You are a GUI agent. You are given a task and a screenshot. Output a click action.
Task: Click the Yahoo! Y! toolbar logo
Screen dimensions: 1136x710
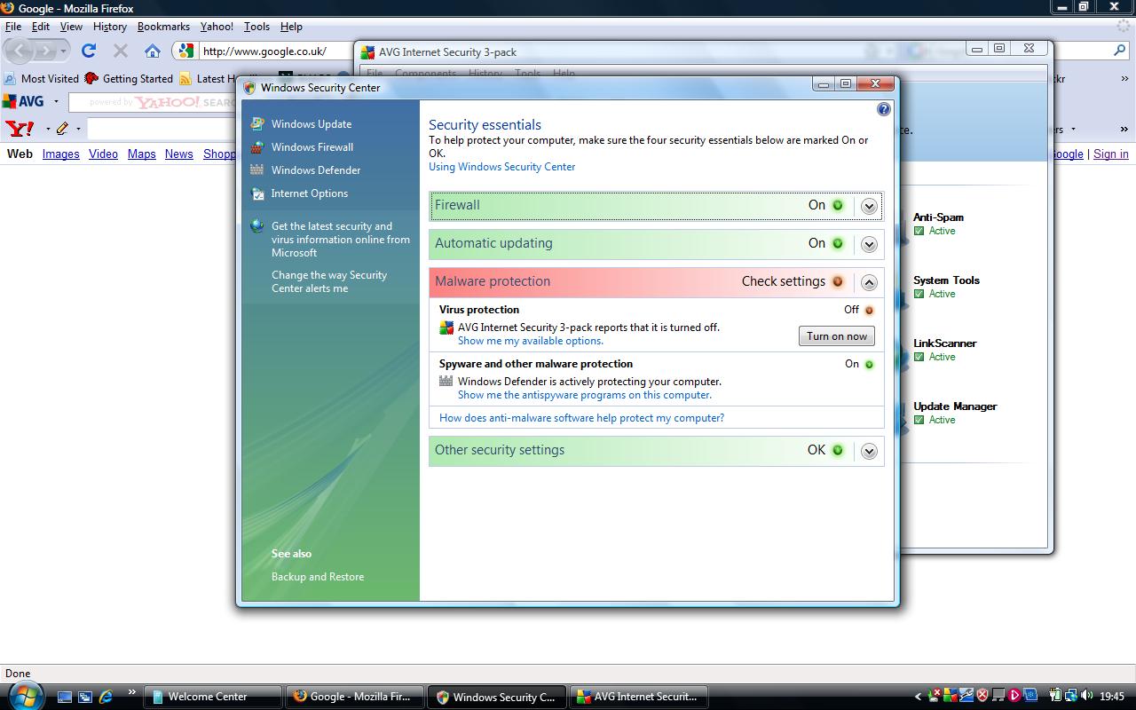[x=20, y=129]
